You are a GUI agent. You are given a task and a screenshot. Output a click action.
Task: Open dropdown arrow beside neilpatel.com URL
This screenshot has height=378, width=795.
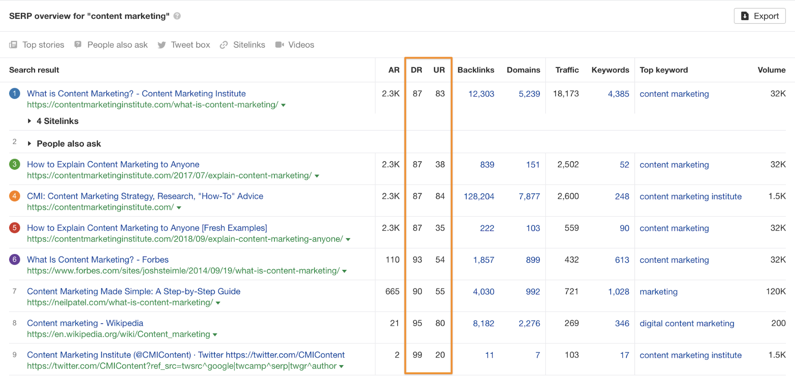[x=218, y=303]
